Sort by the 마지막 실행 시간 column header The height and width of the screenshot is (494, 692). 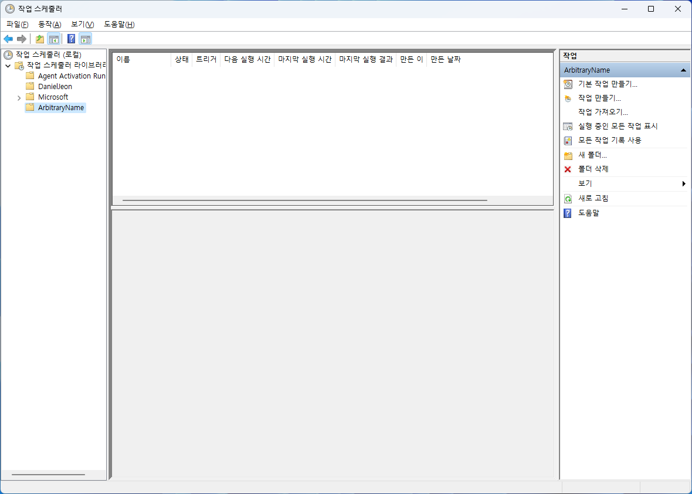click(304, 60)
